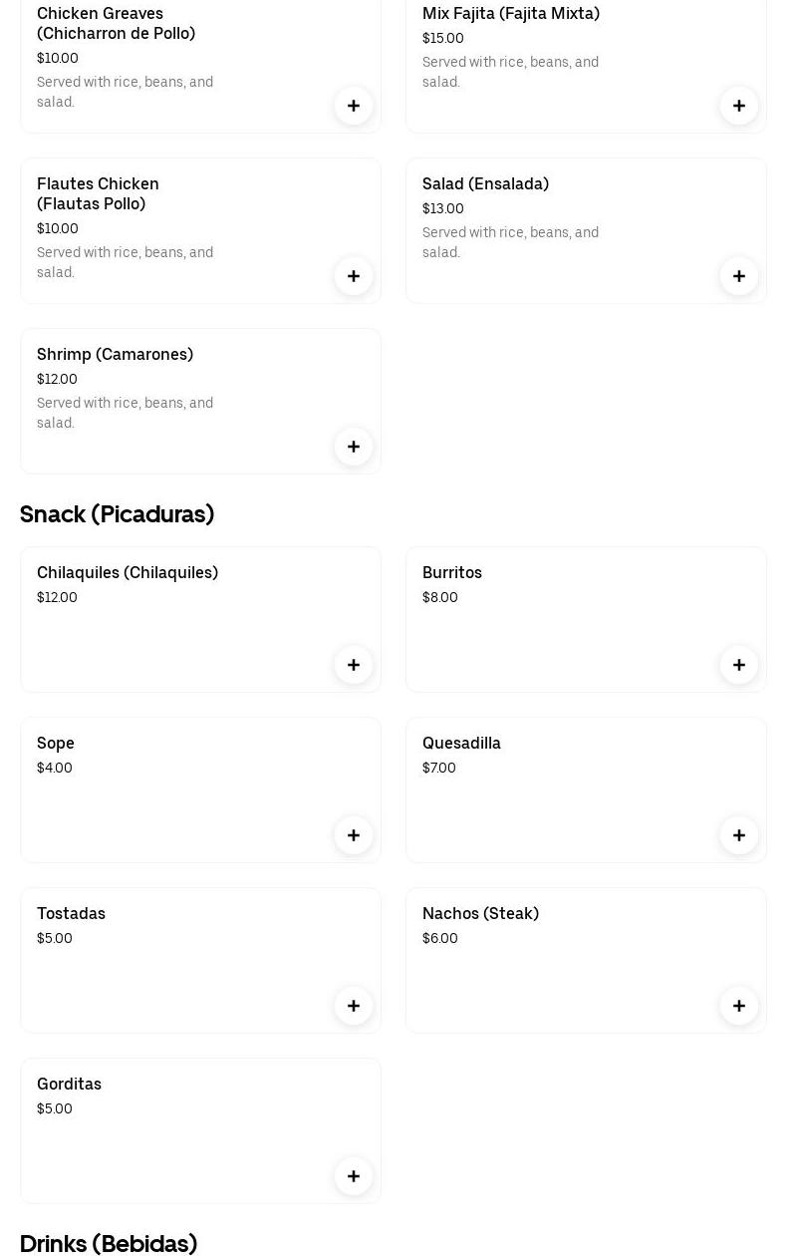Open the Gorditas menu card title
The height and width of the screenshot is (1256, 801).
(x=69, y=1085)
